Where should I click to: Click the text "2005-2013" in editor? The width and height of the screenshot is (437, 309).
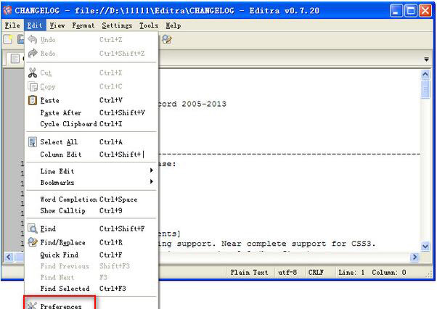(204, 104)
